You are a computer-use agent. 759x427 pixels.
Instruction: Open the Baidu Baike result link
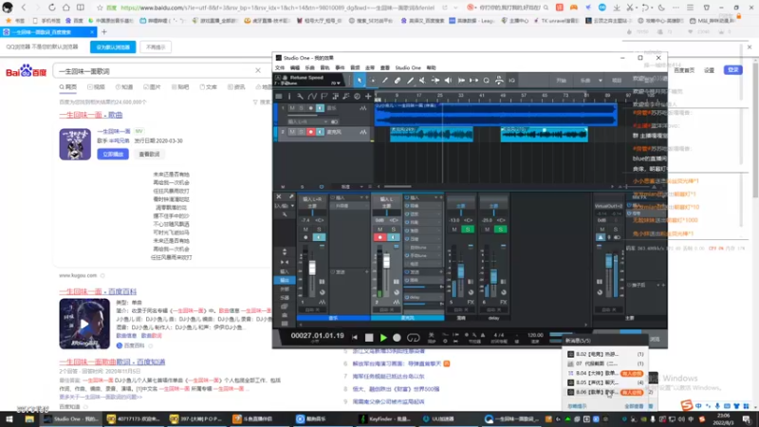[x=98, y=291]
